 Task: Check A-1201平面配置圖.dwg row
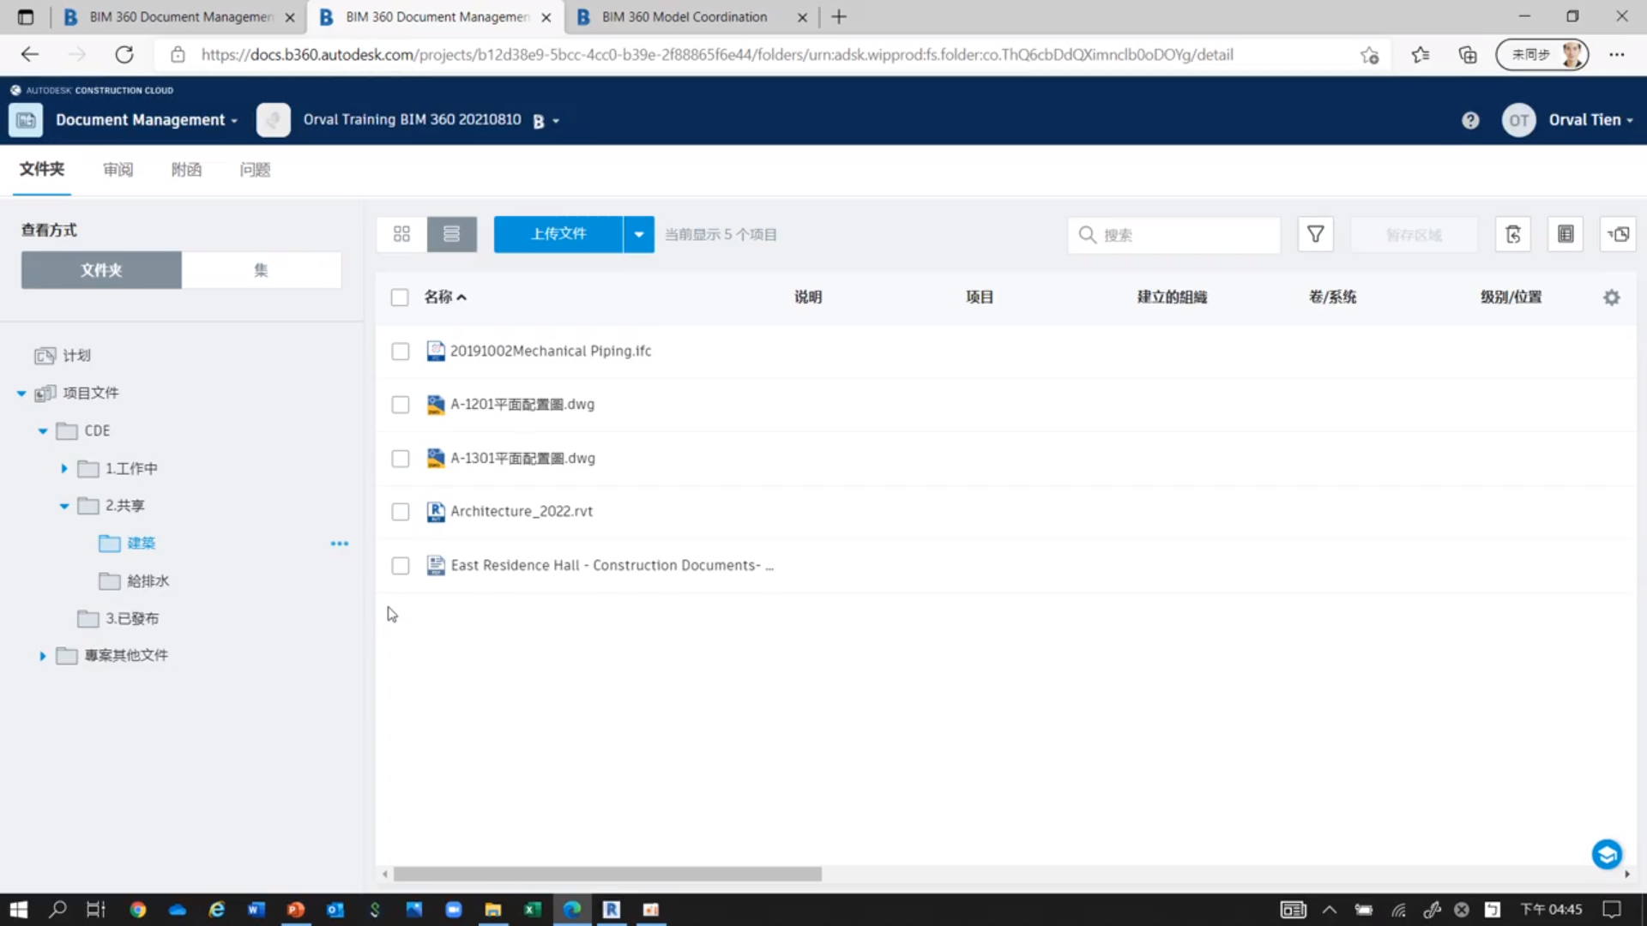[x=401, y=405]
